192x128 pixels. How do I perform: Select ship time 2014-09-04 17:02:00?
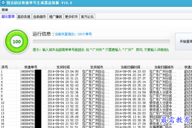click(x=63, y=110)
